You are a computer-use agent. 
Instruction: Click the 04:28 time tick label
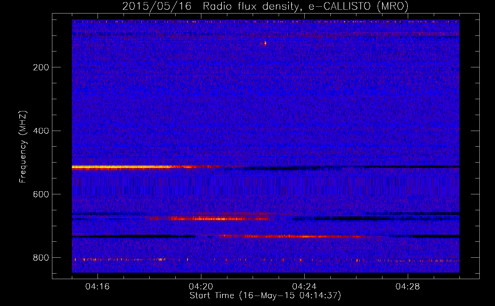click(x=408, y=287)
